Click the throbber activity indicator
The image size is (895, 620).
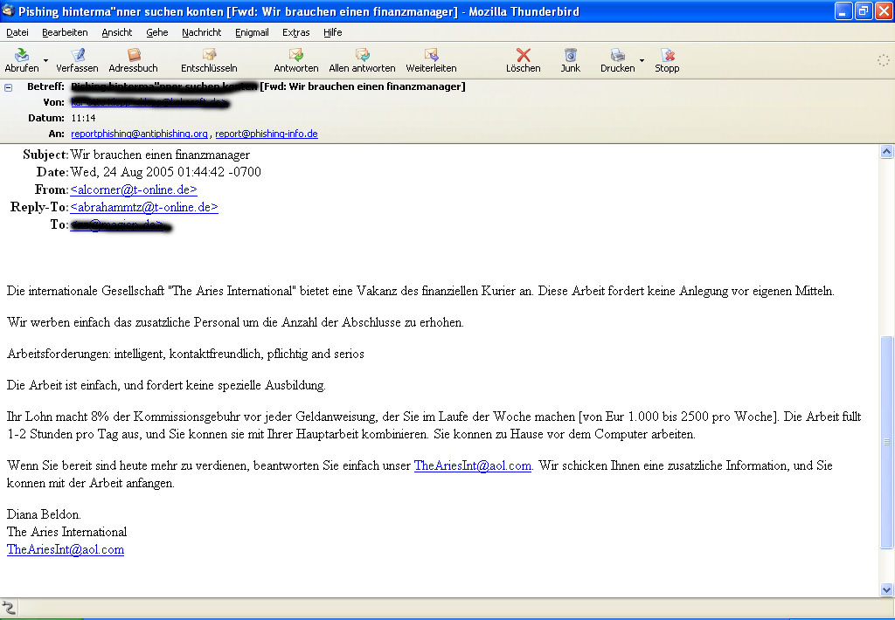coord(883,60)
